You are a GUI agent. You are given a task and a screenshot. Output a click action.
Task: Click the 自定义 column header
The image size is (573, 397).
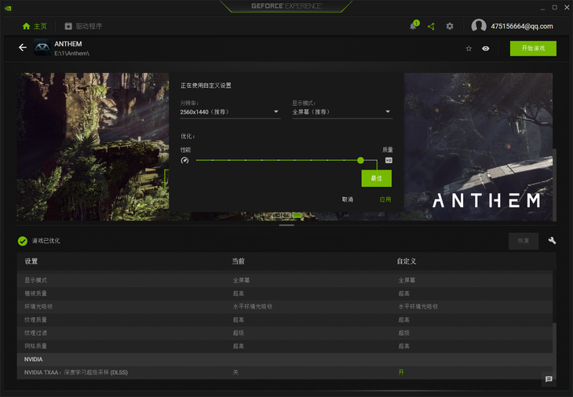point(407,261)
